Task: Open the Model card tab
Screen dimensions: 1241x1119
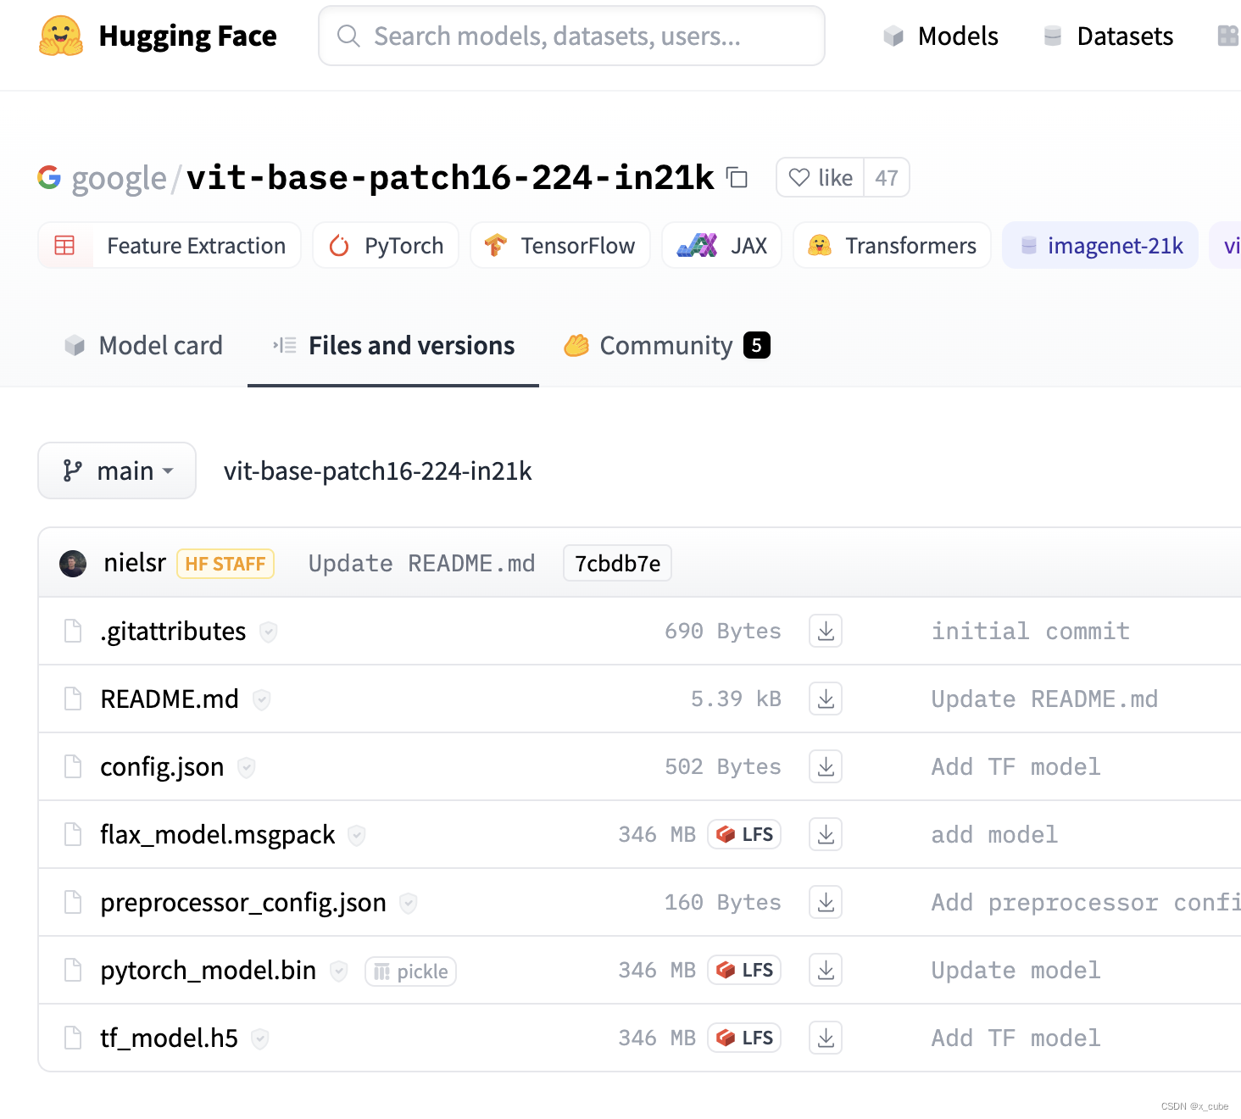Action: (x=144, y=346)
